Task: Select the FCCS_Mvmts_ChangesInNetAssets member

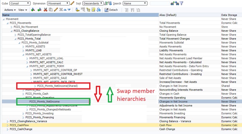Action: point(50,109)
